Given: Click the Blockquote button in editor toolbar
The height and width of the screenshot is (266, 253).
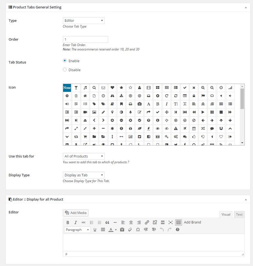Looking at the screenshot, I should pyautogui.click(x=107, y=223).
